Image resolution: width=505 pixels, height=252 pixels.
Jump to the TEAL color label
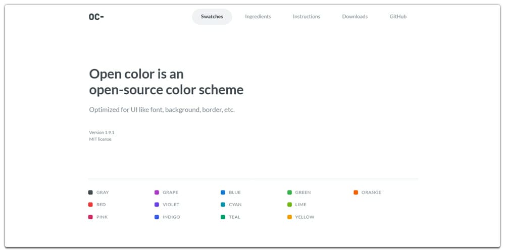234,217
